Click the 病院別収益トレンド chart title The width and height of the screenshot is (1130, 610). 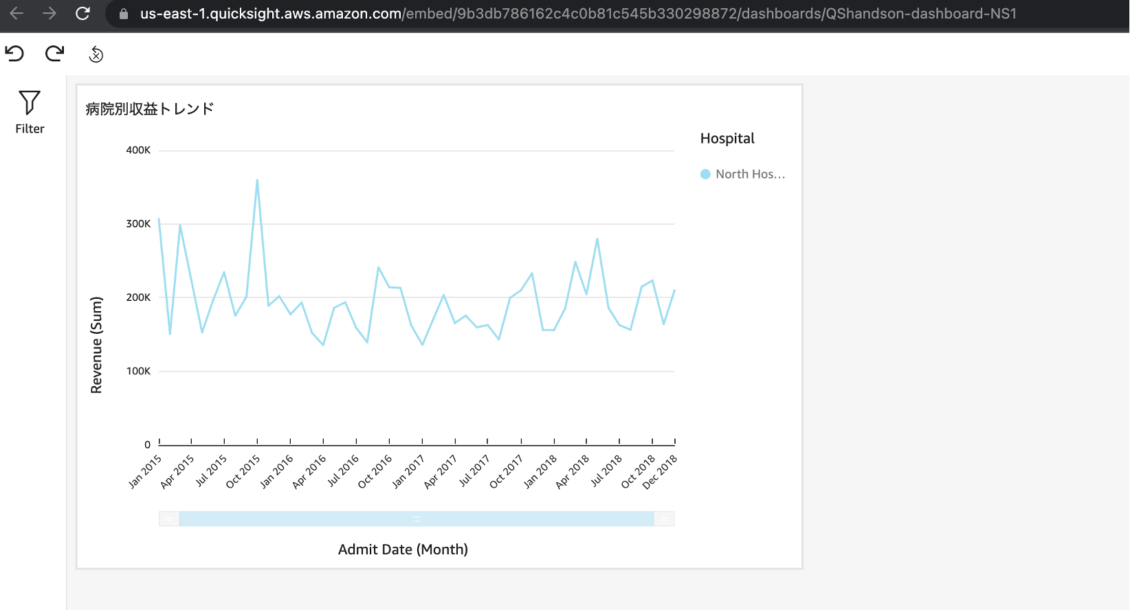(x=150, y=109)
